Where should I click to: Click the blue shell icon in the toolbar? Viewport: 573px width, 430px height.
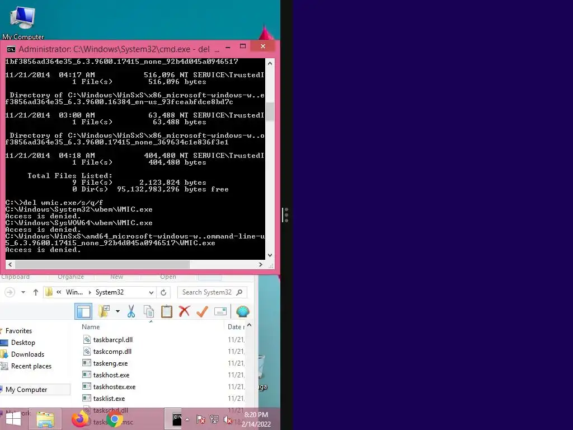(243, 311)
